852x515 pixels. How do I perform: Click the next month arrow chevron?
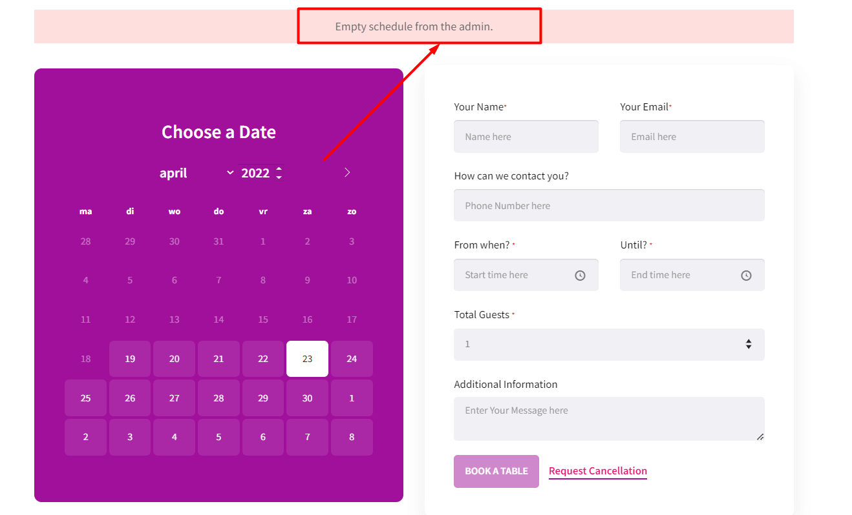[x=347, y=172]
